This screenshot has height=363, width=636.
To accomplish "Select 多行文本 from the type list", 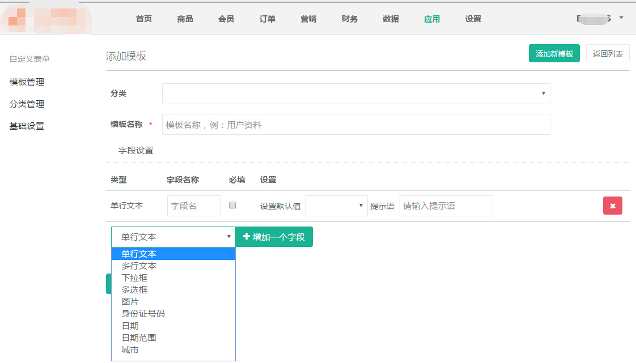I will pos(139,266).
